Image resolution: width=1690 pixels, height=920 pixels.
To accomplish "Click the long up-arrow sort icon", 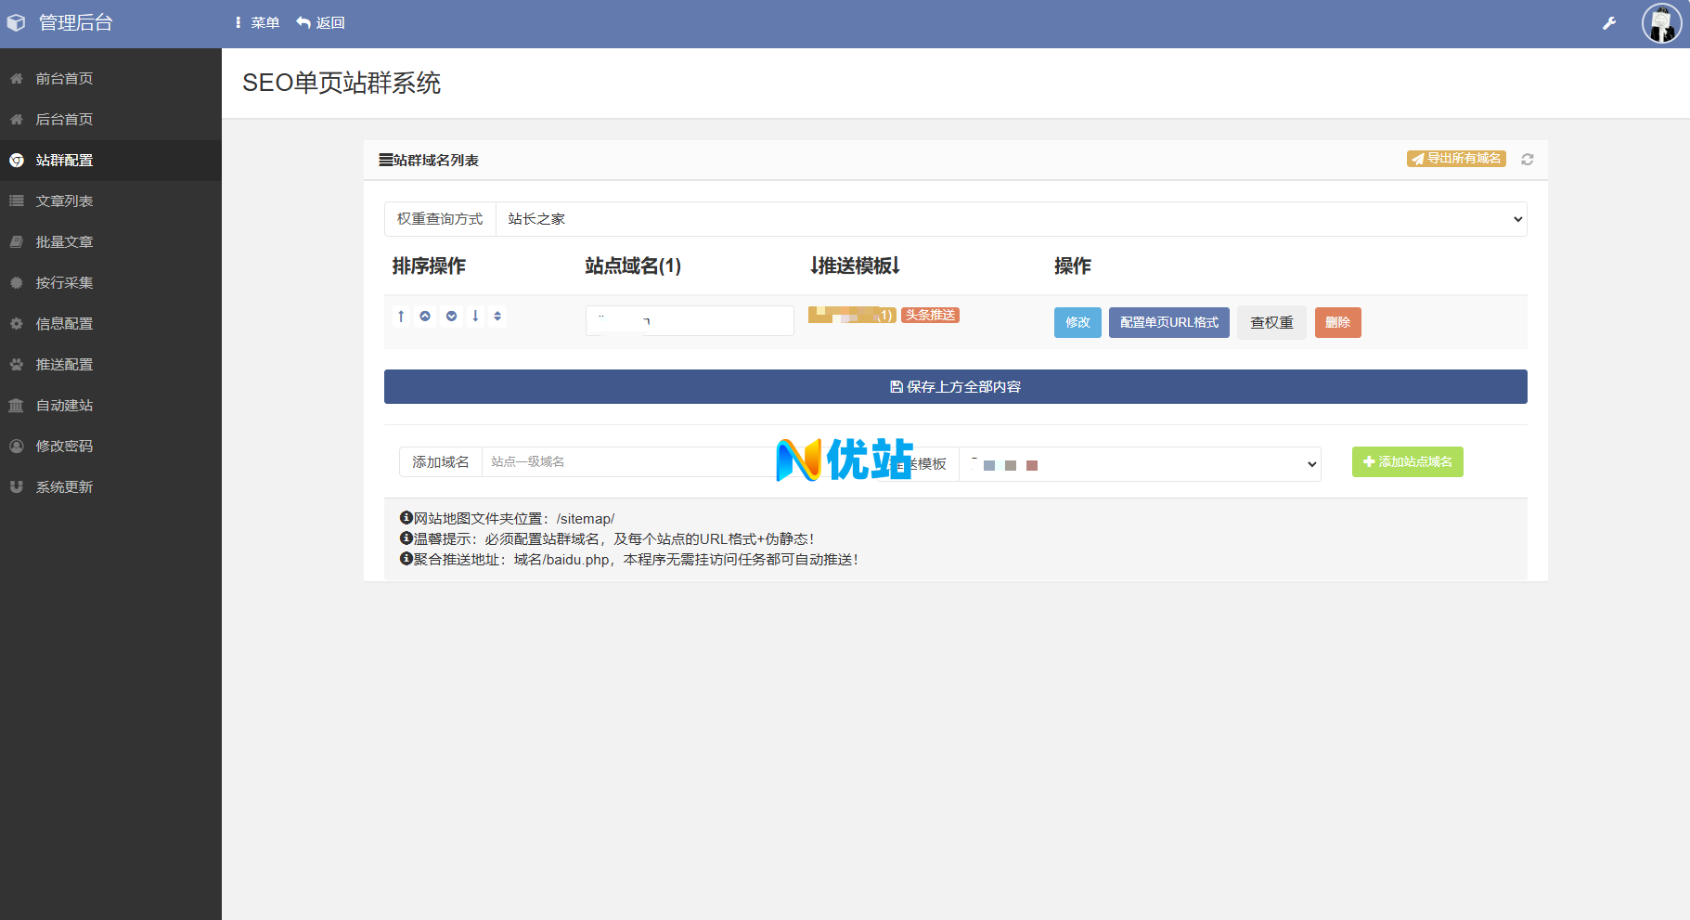I will point(401,317).
